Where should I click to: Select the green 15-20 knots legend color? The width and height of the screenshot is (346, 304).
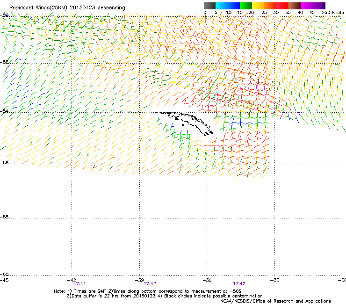pos(246,6)
